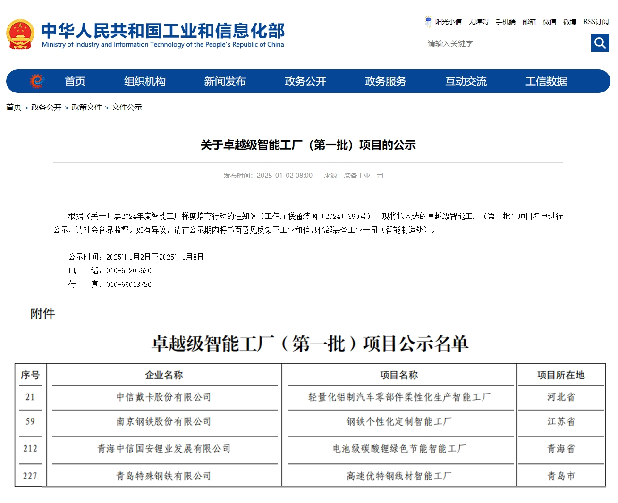Open the 政策文件 breadcrumb link
This screenshot has width=618, height=503.
tap(87, 107)
